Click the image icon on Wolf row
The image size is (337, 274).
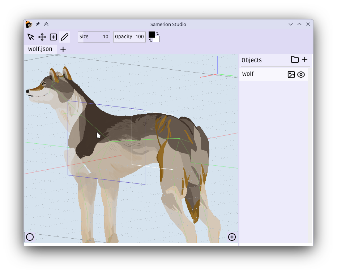(x=291, y=75)
